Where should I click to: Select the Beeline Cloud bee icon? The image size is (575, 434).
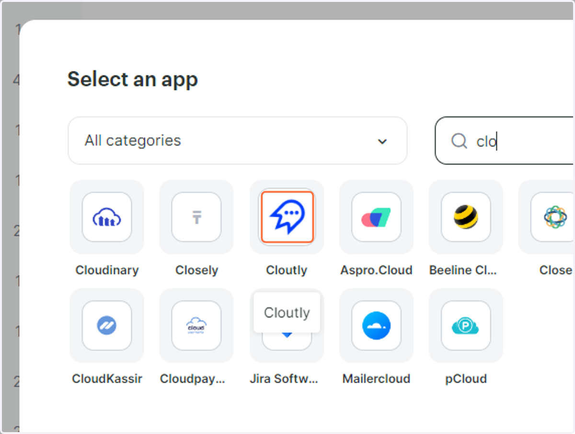[466, 217]
